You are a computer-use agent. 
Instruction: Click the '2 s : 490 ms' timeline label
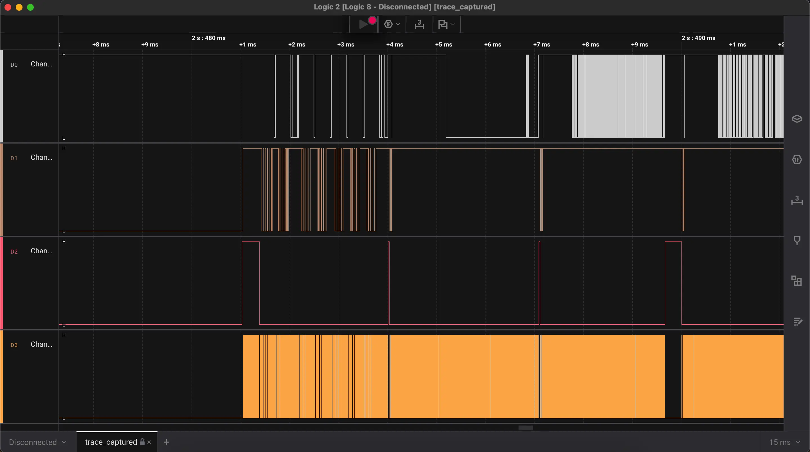tap(698, 38)
